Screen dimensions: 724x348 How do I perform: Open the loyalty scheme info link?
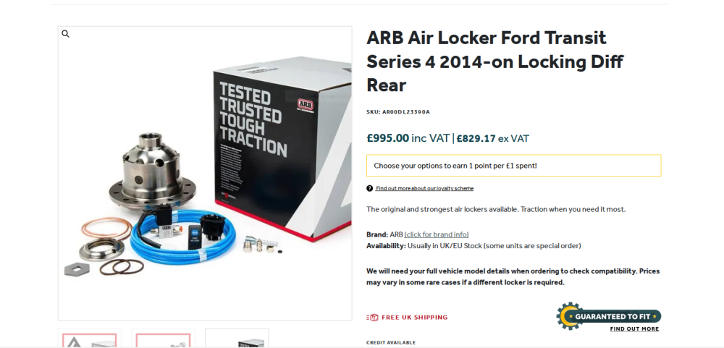point(424,188)
